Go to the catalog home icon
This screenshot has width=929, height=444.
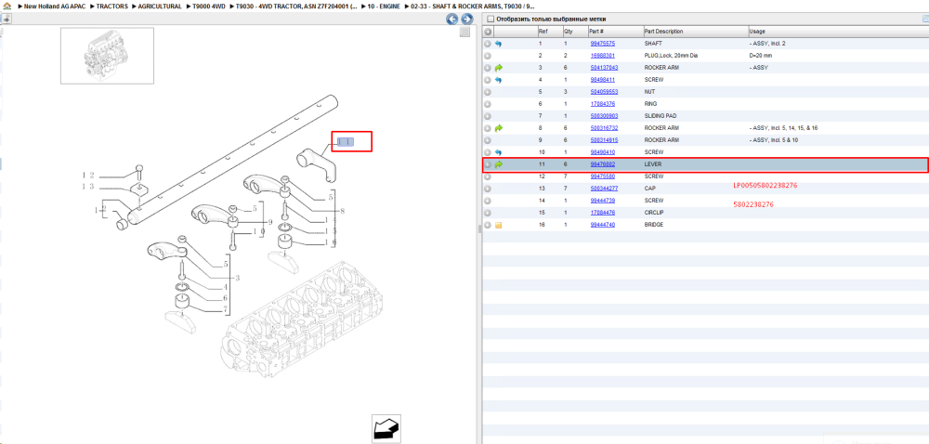7,6
